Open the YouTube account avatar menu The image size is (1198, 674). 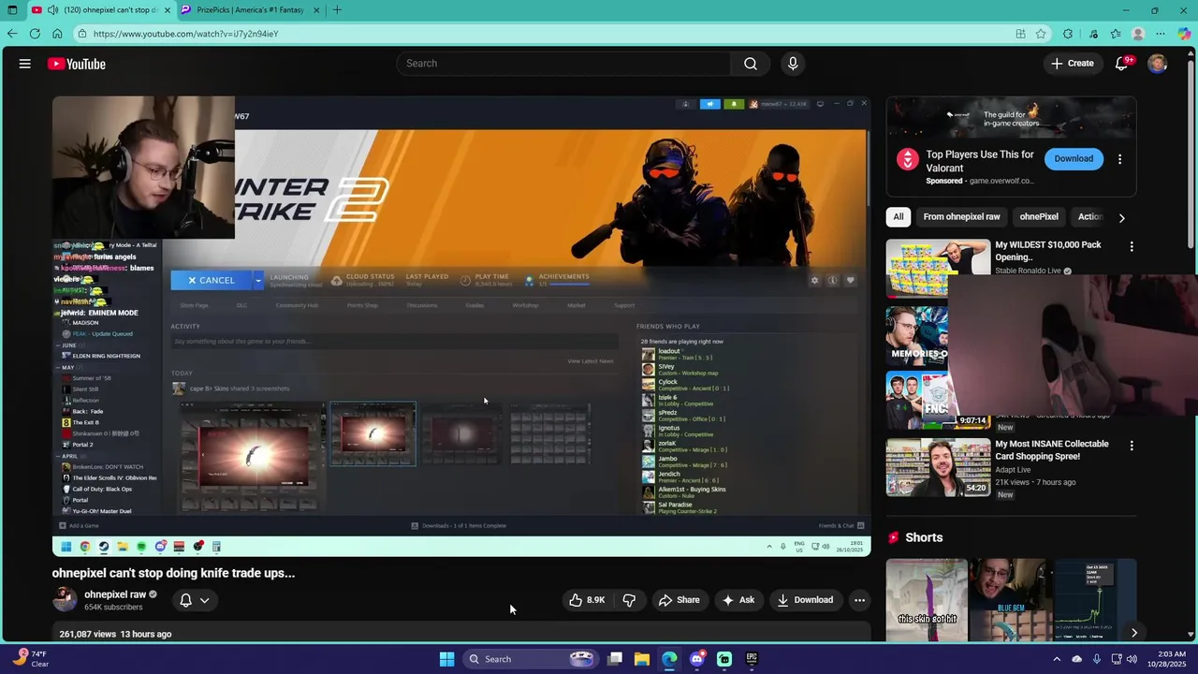pyautogui.click(x=1158, y=64)
